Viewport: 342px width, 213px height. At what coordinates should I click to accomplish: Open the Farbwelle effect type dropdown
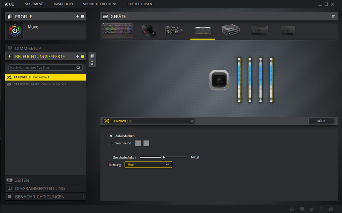tap(149, 121)
